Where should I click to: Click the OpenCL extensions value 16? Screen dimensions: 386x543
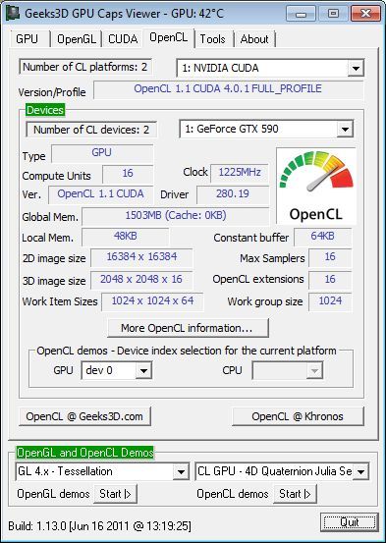point(330,280)
